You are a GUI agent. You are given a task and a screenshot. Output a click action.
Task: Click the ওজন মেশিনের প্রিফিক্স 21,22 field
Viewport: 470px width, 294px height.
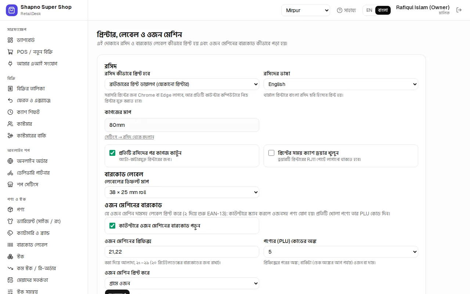[182, 252]
